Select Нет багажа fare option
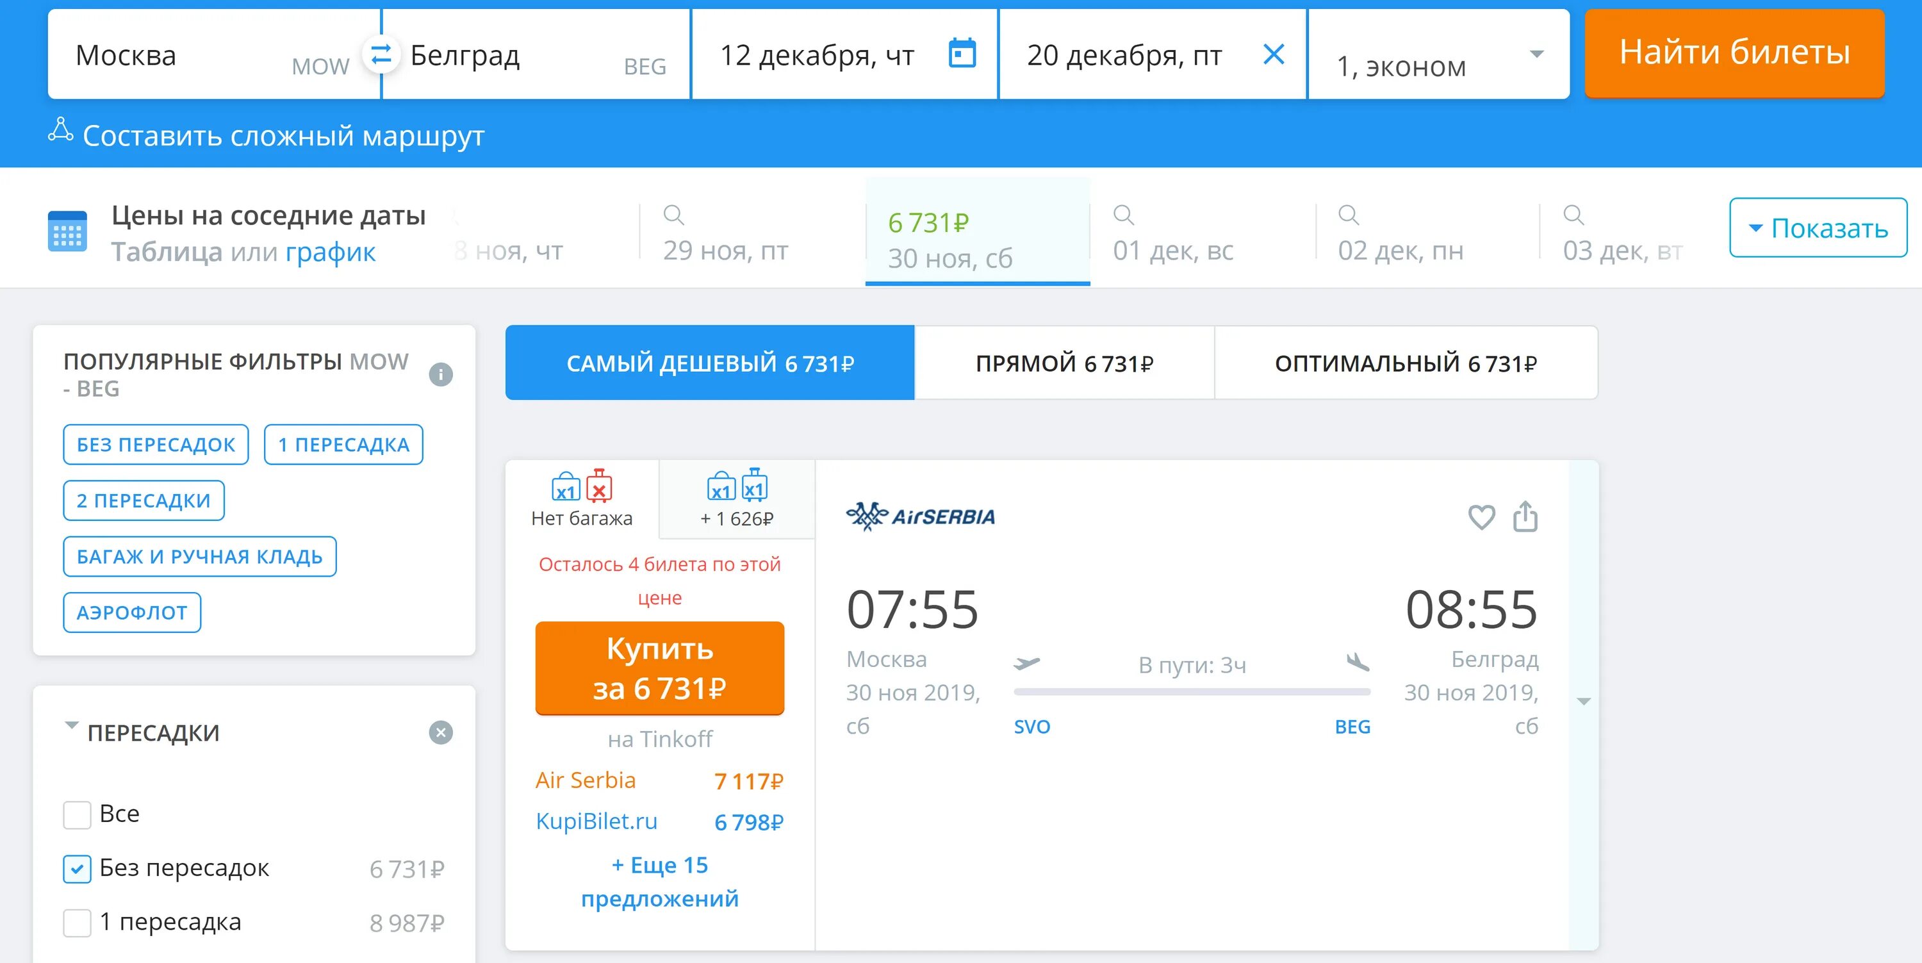This screenshot has height=963, width=1922. [582, 499]
